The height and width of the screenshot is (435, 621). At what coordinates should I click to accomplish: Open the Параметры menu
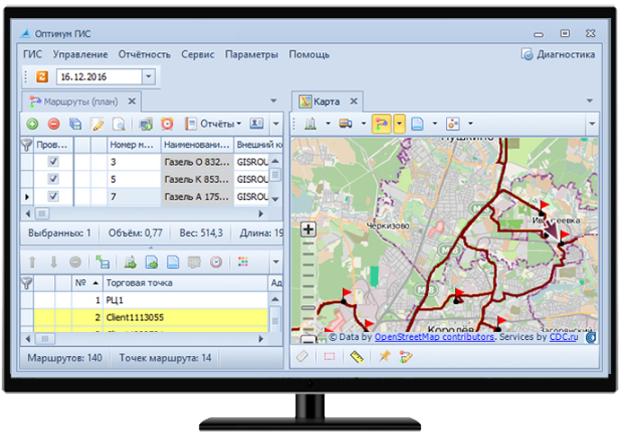click(x=251, y=54)
